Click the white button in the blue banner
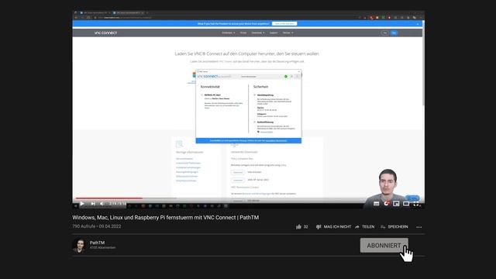The width and height of the screenshot is (496, 279). 284,24
